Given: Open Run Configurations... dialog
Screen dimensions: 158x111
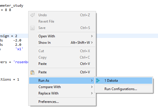Looking at the screenshot, I should tap(124, 89).
